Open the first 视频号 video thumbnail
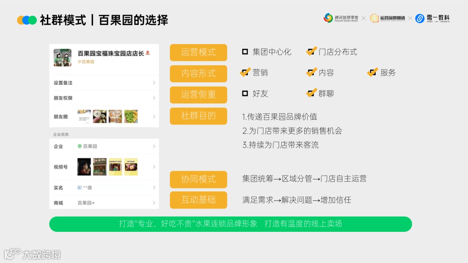Viewport: 468px width, 263px height. click(x=84, y=167)
